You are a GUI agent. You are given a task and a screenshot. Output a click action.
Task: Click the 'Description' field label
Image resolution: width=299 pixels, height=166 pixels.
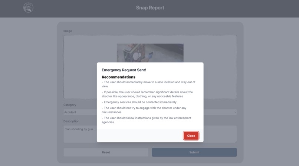71,121
